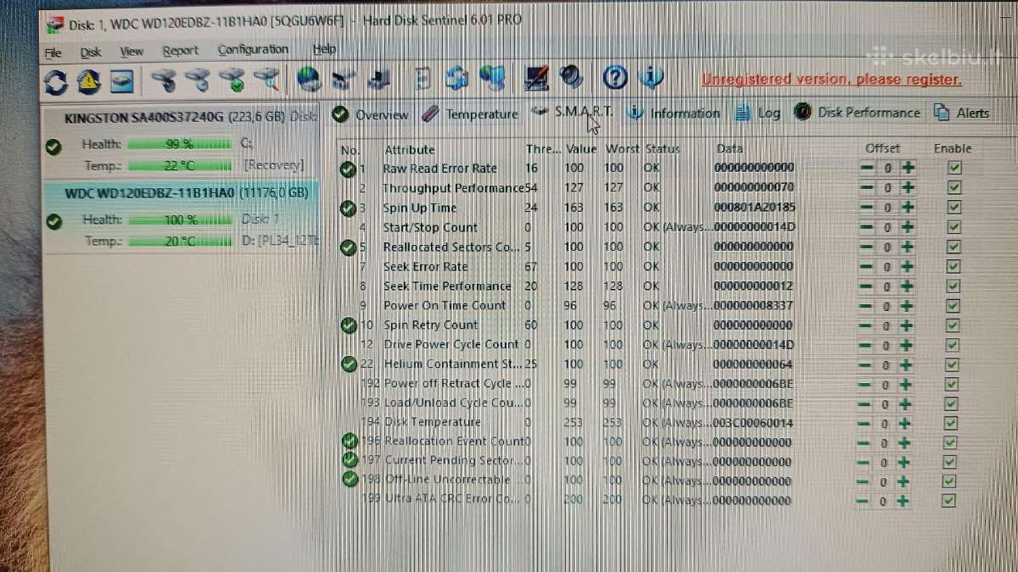This screenshot has width=1018, height=572.
Task: Open the View menu
Action: pyautogui.click(x=131, y=52)
